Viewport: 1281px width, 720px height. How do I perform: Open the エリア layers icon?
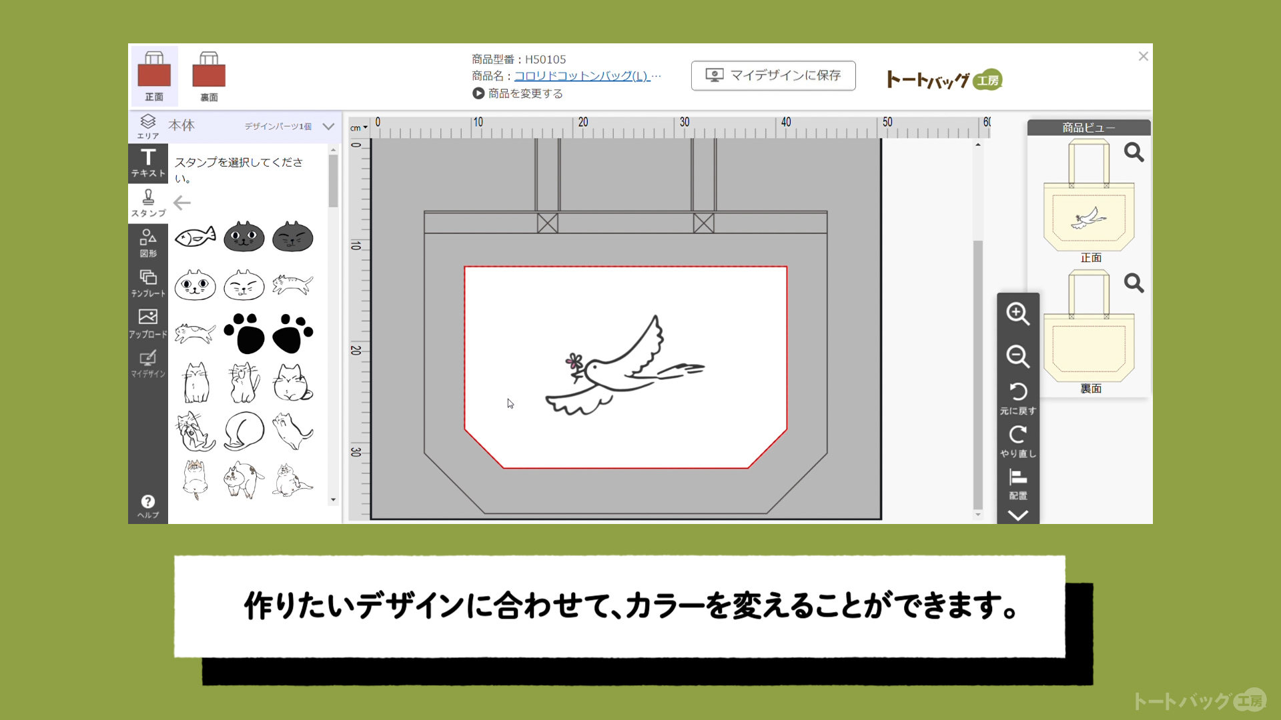coord(148,126)
